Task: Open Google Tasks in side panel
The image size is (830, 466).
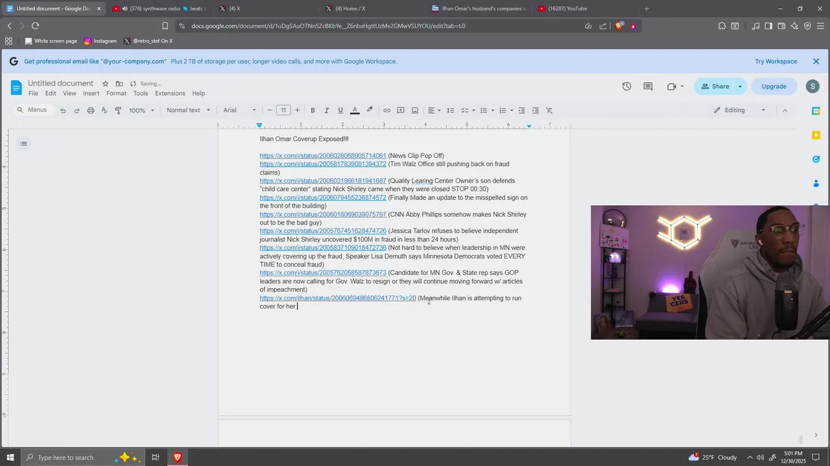Action: click(x=816, y=159)
